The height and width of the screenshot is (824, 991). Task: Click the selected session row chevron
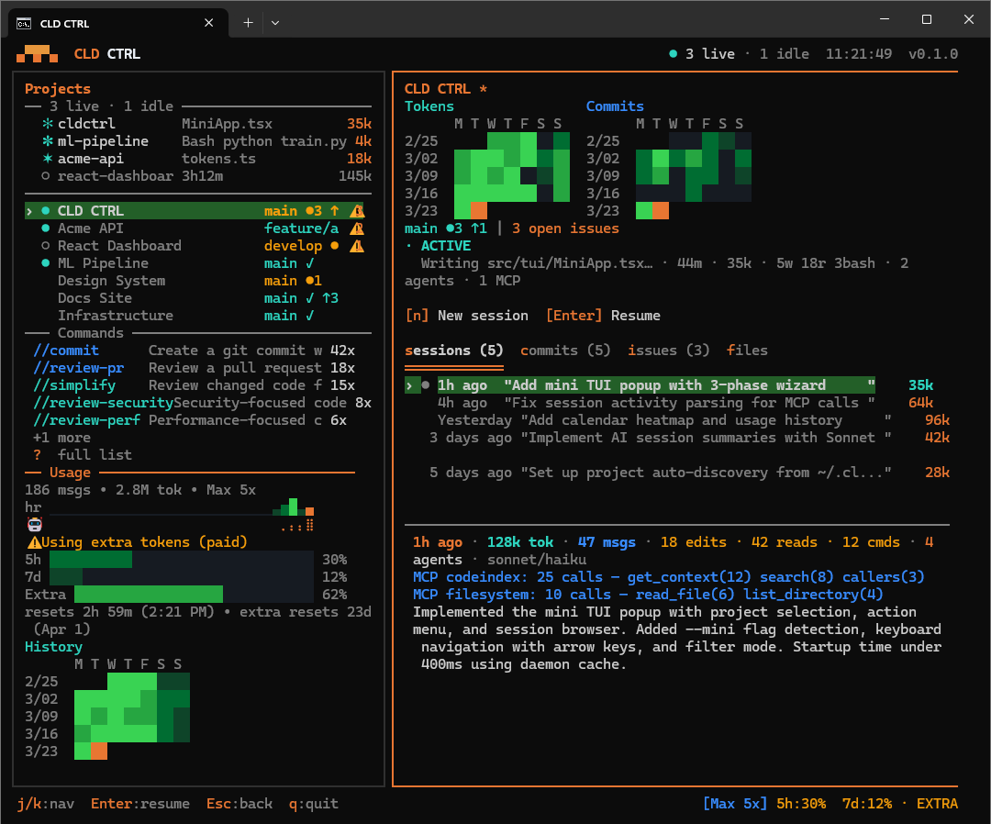click(409, 384)
